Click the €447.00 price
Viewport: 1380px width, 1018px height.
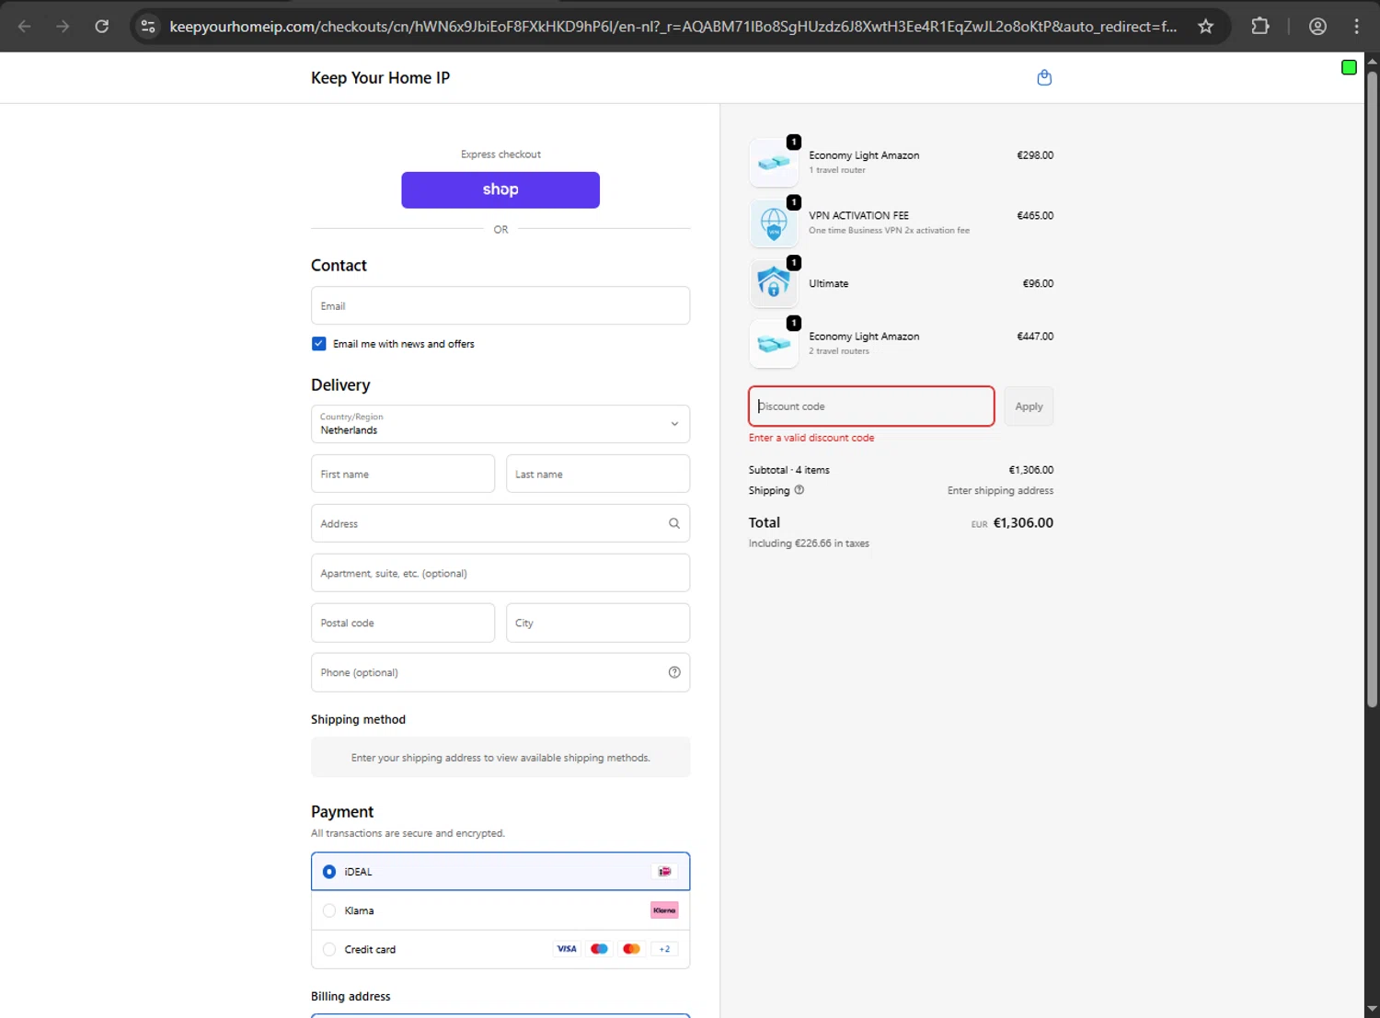point(1035,337)
